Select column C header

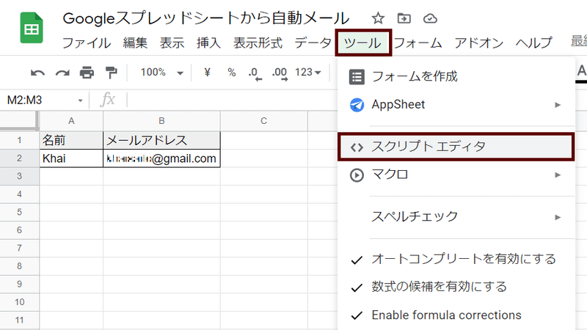coord(264,121)
